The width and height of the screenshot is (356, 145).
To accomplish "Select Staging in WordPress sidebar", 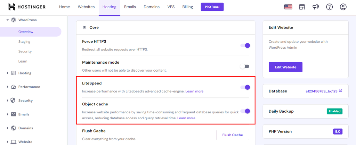I will 24,42.
